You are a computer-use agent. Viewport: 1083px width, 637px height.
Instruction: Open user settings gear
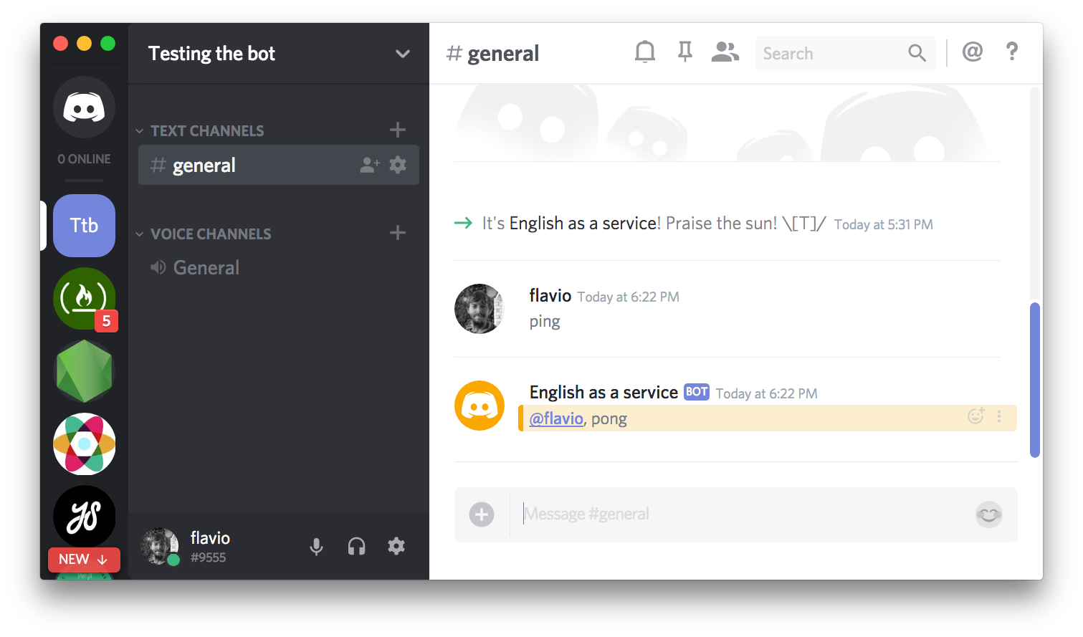click(396, 546)
